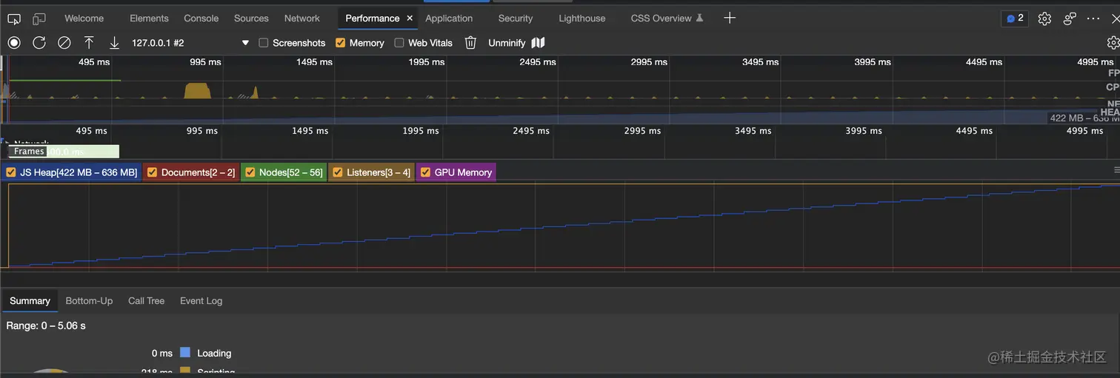The width and height of the screenshot is (1120, 378).
Task: Toggle the JS Heap counter checkbox
Action: point(10,172)
